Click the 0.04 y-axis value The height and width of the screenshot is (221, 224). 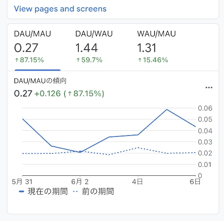pos(205,131)
